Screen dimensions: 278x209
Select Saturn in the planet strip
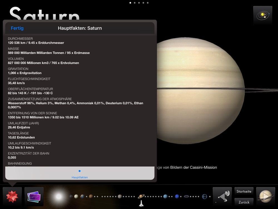pos(141,196)
